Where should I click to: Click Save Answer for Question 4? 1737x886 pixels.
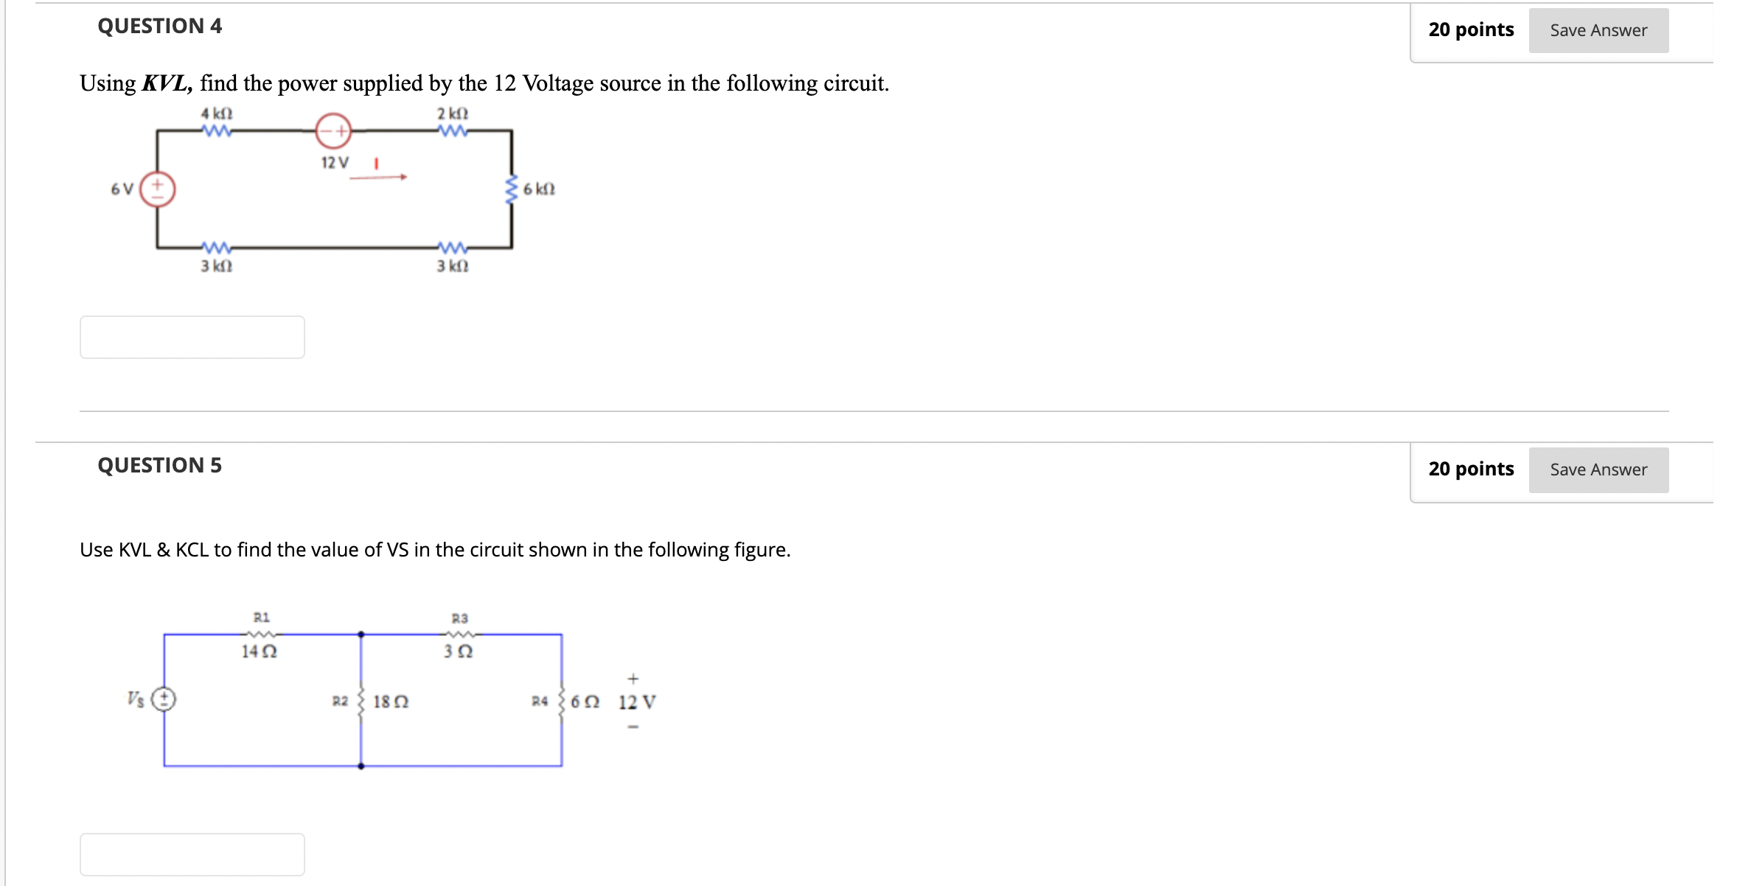tap(1598, 30)
